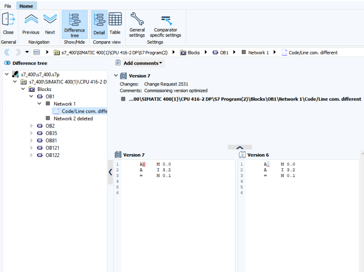This screenshot has height=272, width=364.
Task: Collapse the left panel with side arrow
Action: [110, 172]
